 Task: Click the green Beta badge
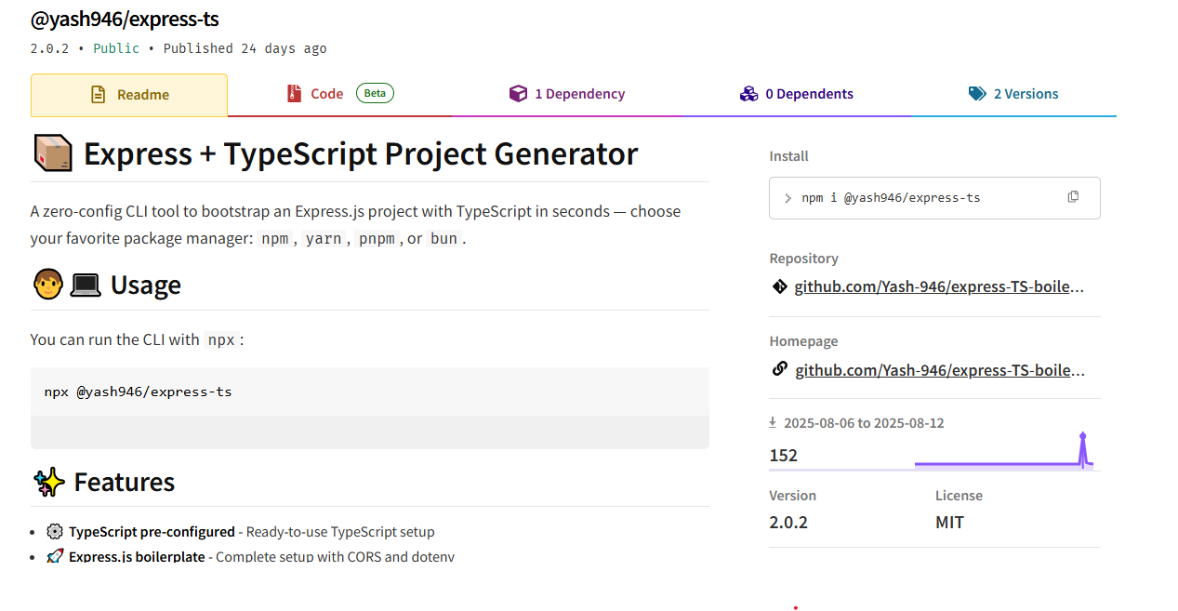[x=375, y=93]
